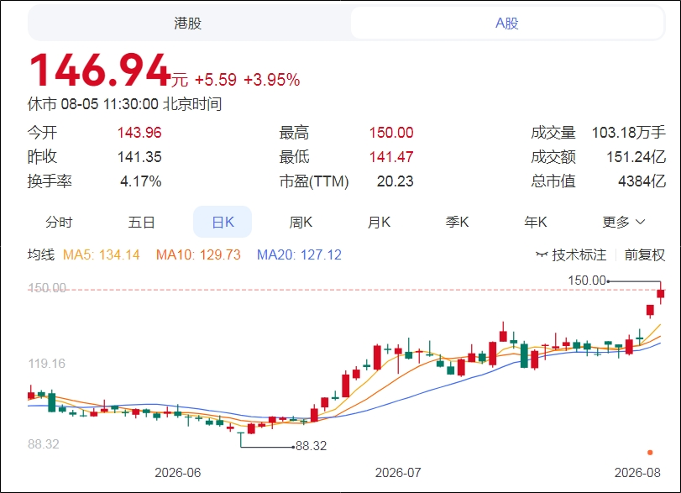The image size is (681, 493).
Task: Click the 成交额 value 151.24亿
Action: (636, 157)
